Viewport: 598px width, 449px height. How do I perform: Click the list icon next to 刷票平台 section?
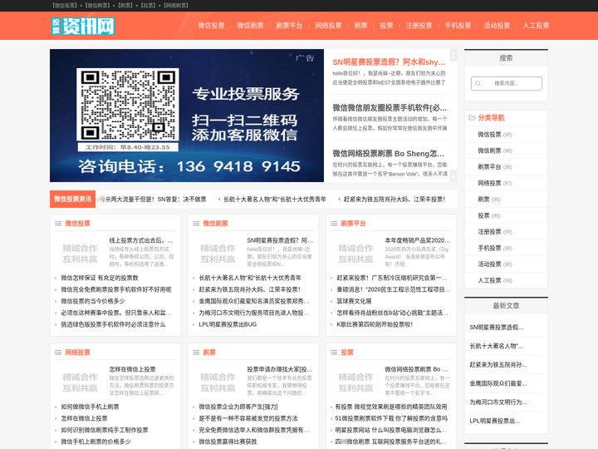334,224
